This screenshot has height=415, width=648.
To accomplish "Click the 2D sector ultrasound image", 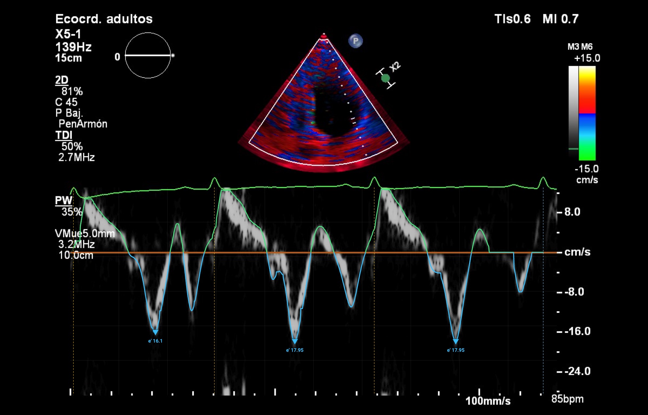I will tap(324, 102).
